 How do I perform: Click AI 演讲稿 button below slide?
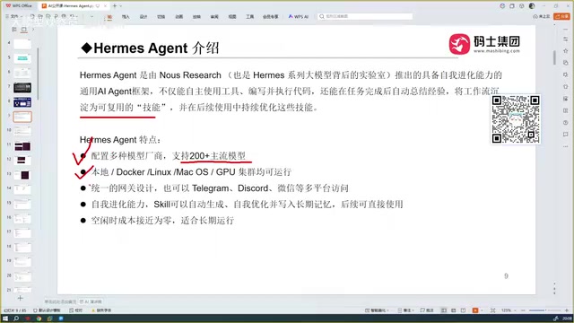pos(91,301)
